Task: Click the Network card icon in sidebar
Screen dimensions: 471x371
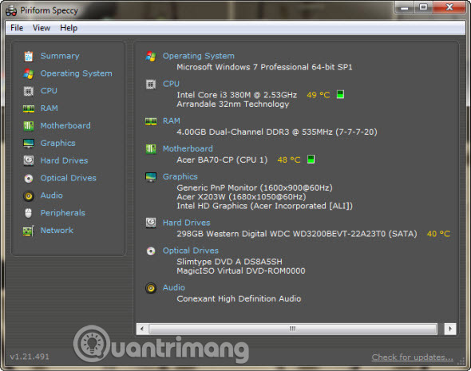Action: point(29,231)
